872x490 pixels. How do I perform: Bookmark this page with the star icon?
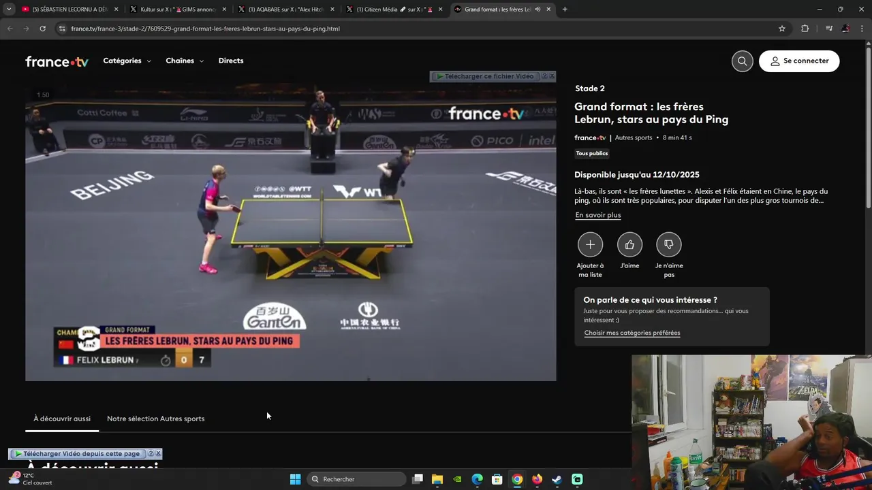pyautogui.click(x=782, y=29)
